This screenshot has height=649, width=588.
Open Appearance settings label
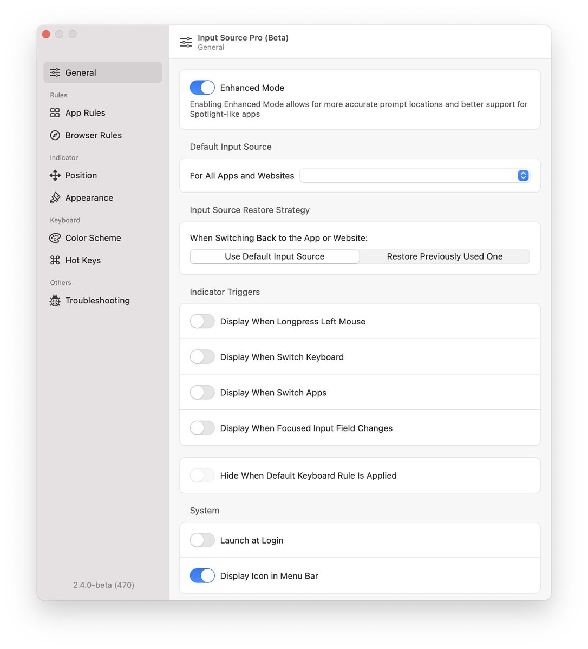pos(89,198)
